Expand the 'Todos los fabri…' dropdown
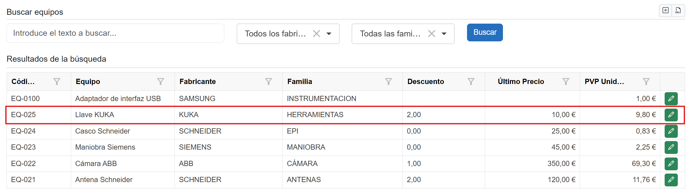The height and width of the screenshot is (189, 689). click(x=329, y=33)
